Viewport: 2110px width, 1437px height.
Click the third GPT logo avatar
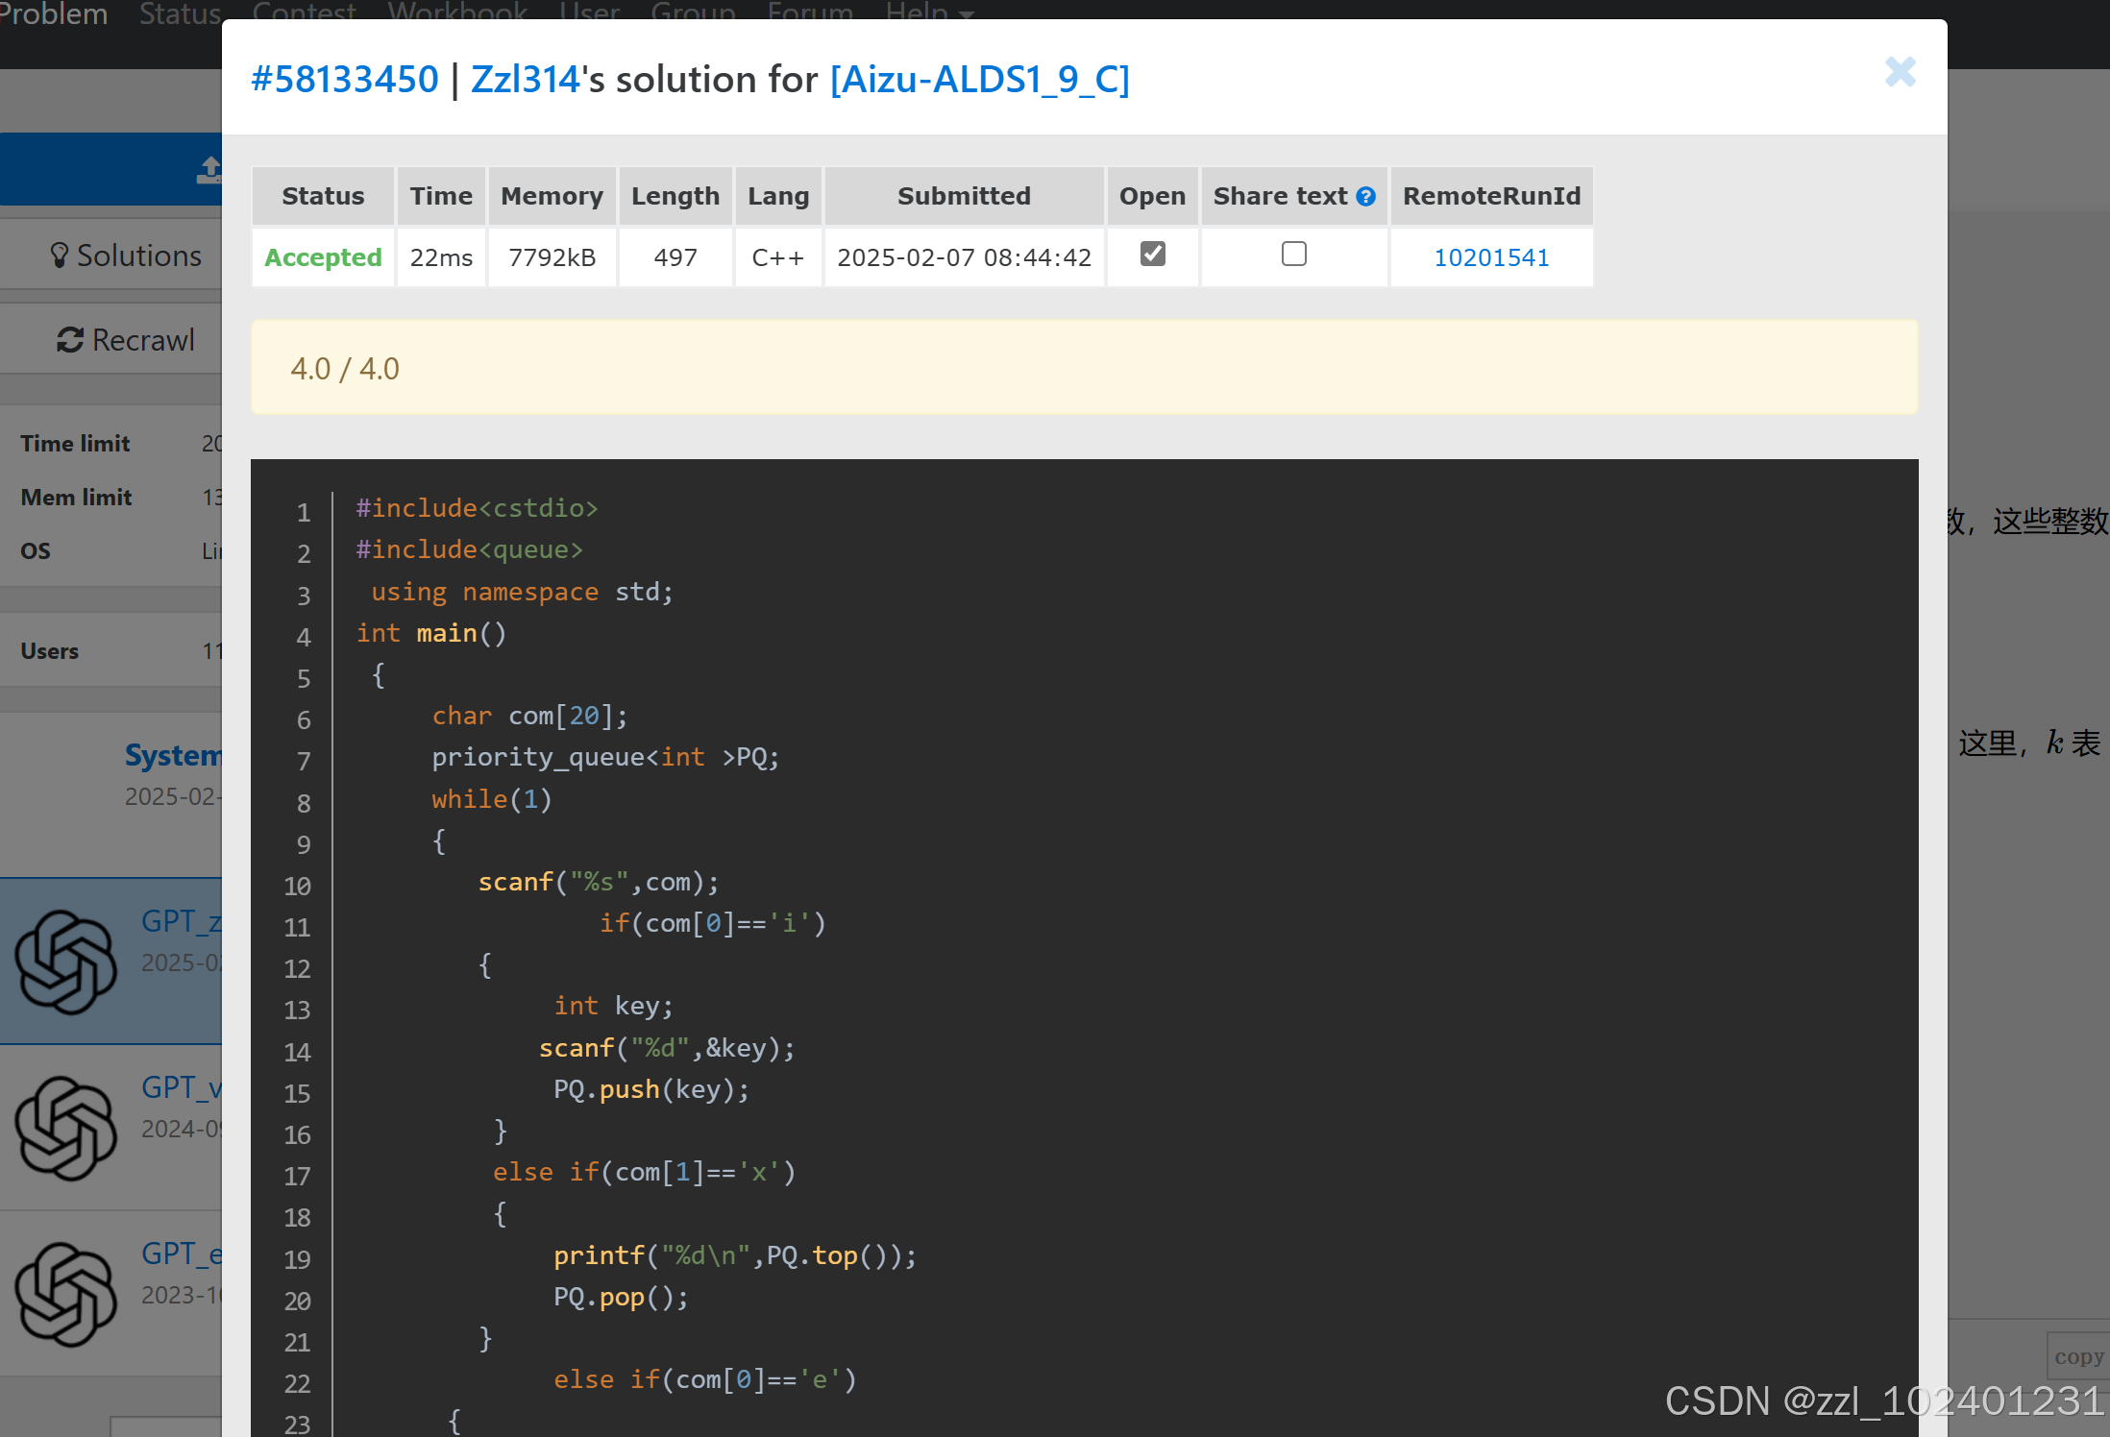click(66, 1294)
